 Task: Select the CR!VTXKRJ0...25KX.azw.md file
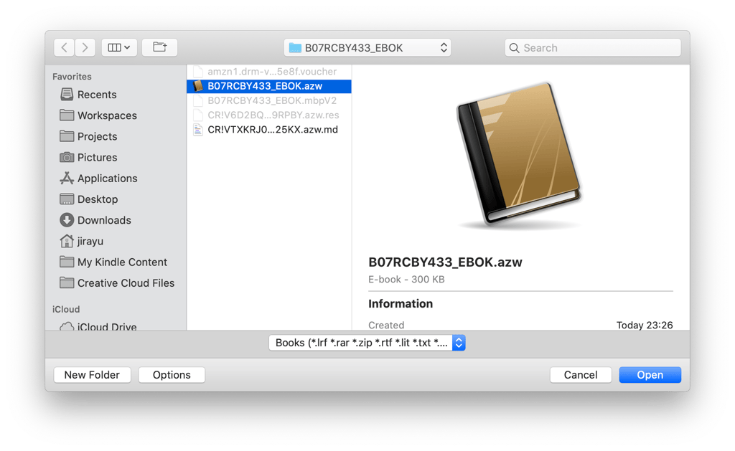click(271, 130)
